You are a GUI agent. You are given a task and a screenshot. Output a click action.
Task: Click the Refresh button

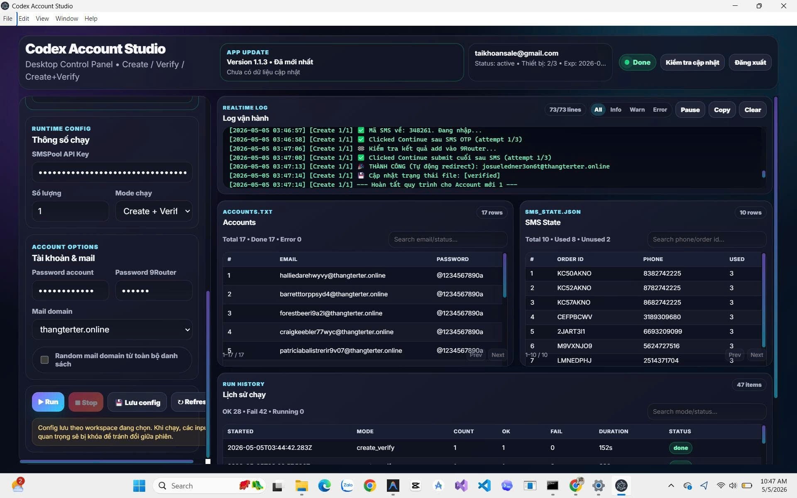pos(189,402)
